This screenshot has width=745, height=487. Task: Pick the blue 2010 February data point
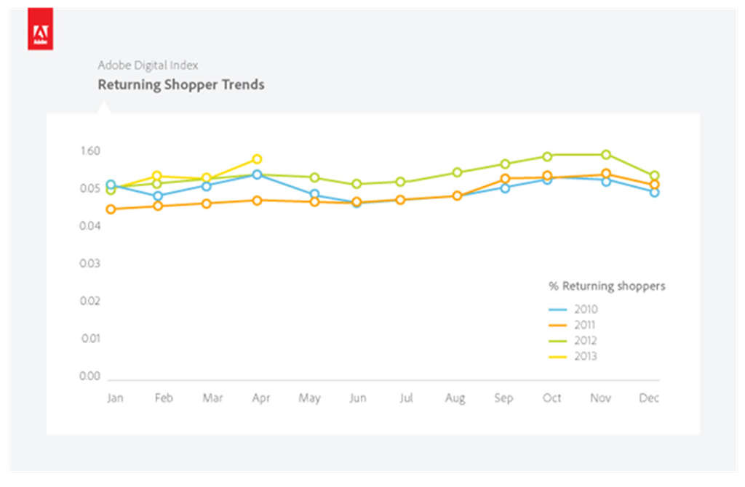(158, 196)
